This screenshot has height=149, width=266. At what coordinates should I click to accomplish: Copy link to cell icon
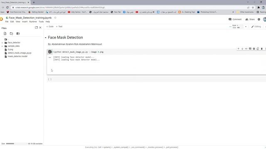click(x=246, y=49)
